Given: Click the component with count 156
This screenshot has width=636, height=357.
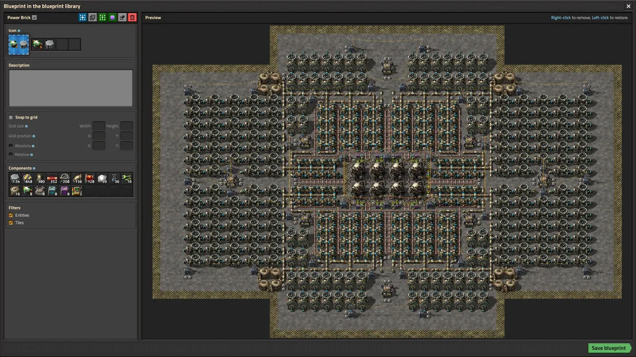Looking at the screenshot, I should (x=77, y=178).
